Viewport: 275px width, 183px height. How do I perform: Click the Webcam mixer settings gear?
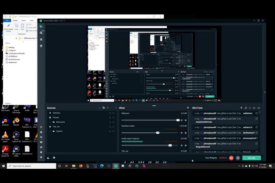point(186,120)
